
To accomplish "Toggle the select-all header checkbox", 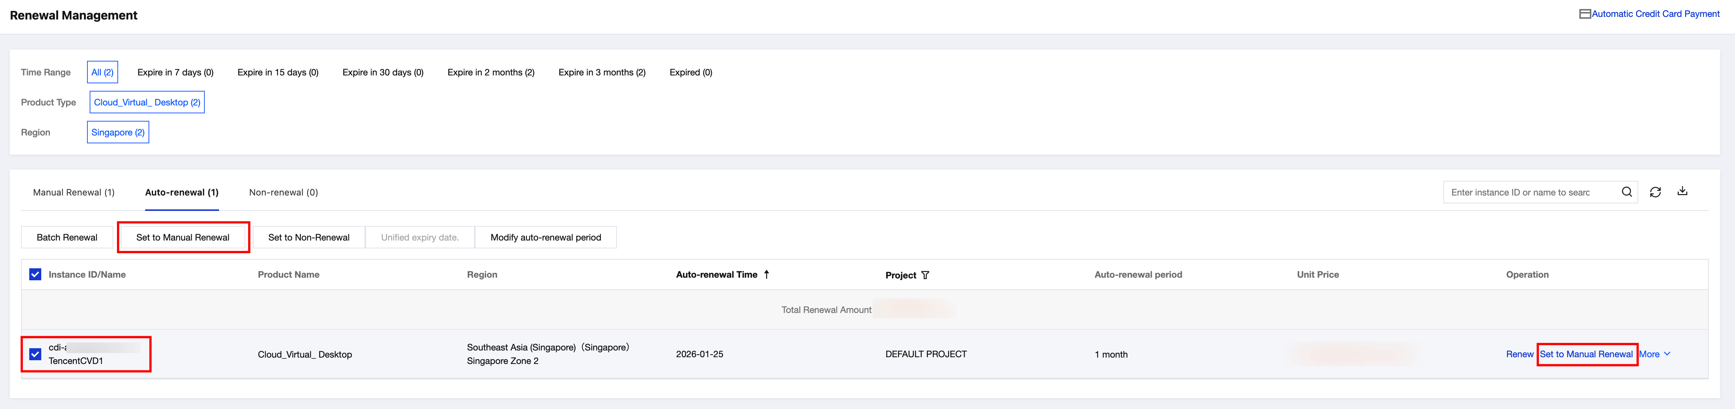I will [36, 274].
